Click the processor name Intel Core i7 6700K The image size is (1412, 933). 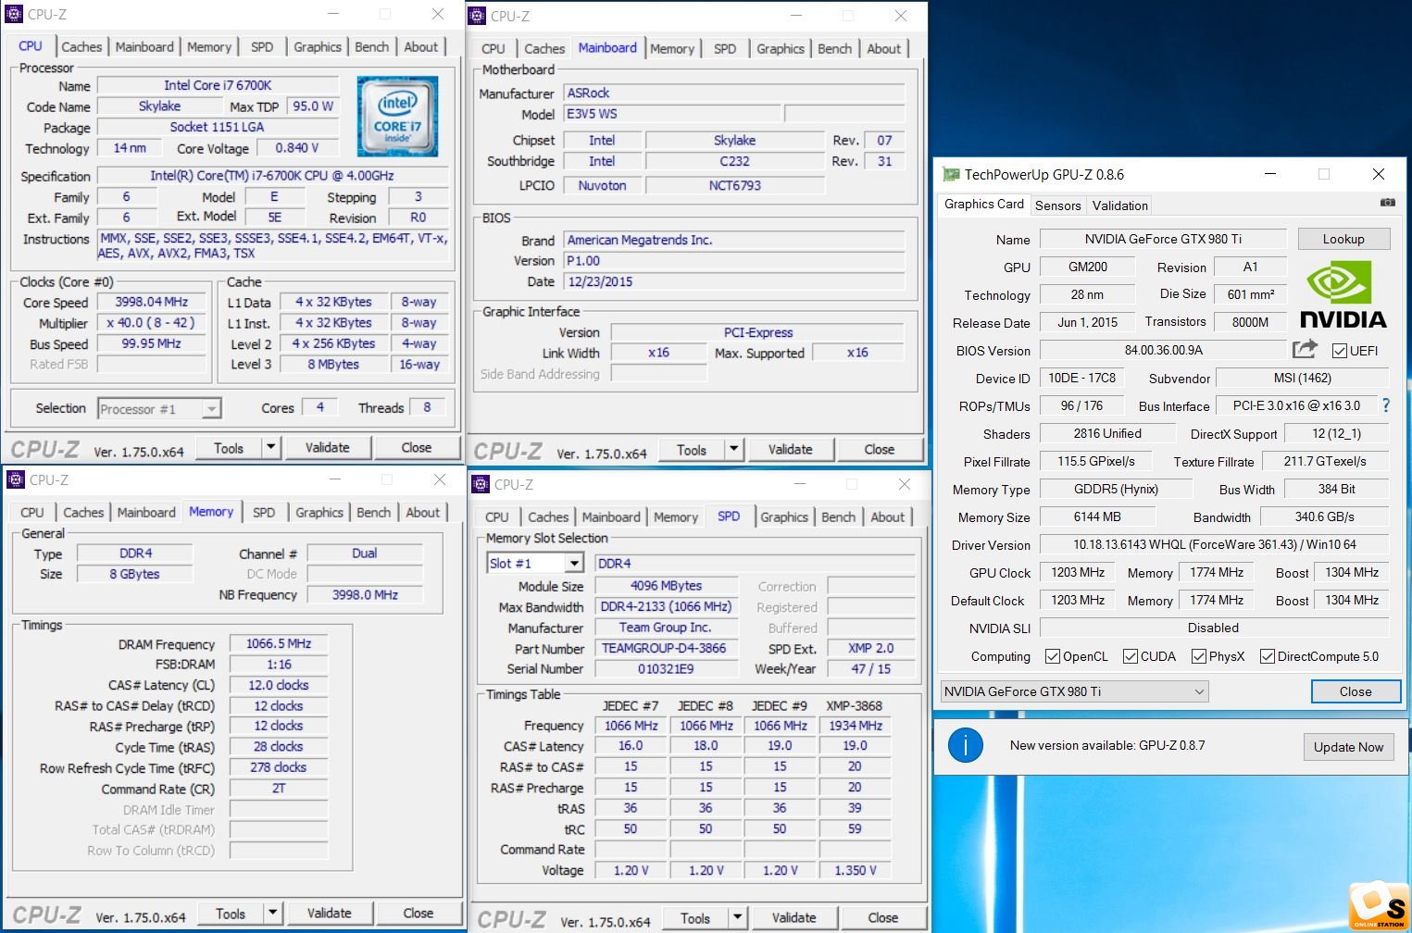[218, 85]
